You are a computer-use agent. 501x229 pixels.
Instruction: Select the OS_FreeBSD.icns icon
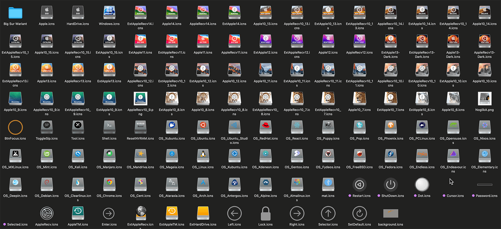point(359,156)
